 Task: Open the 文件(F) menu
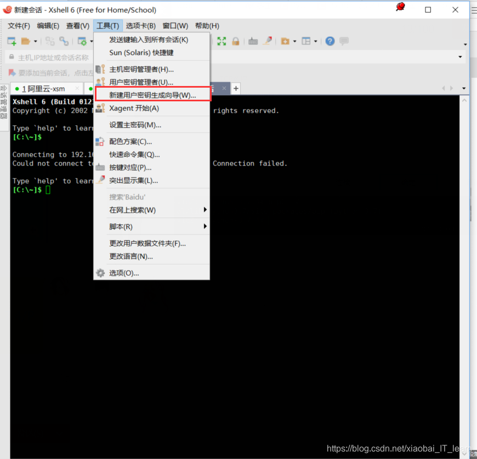(19, 26)
